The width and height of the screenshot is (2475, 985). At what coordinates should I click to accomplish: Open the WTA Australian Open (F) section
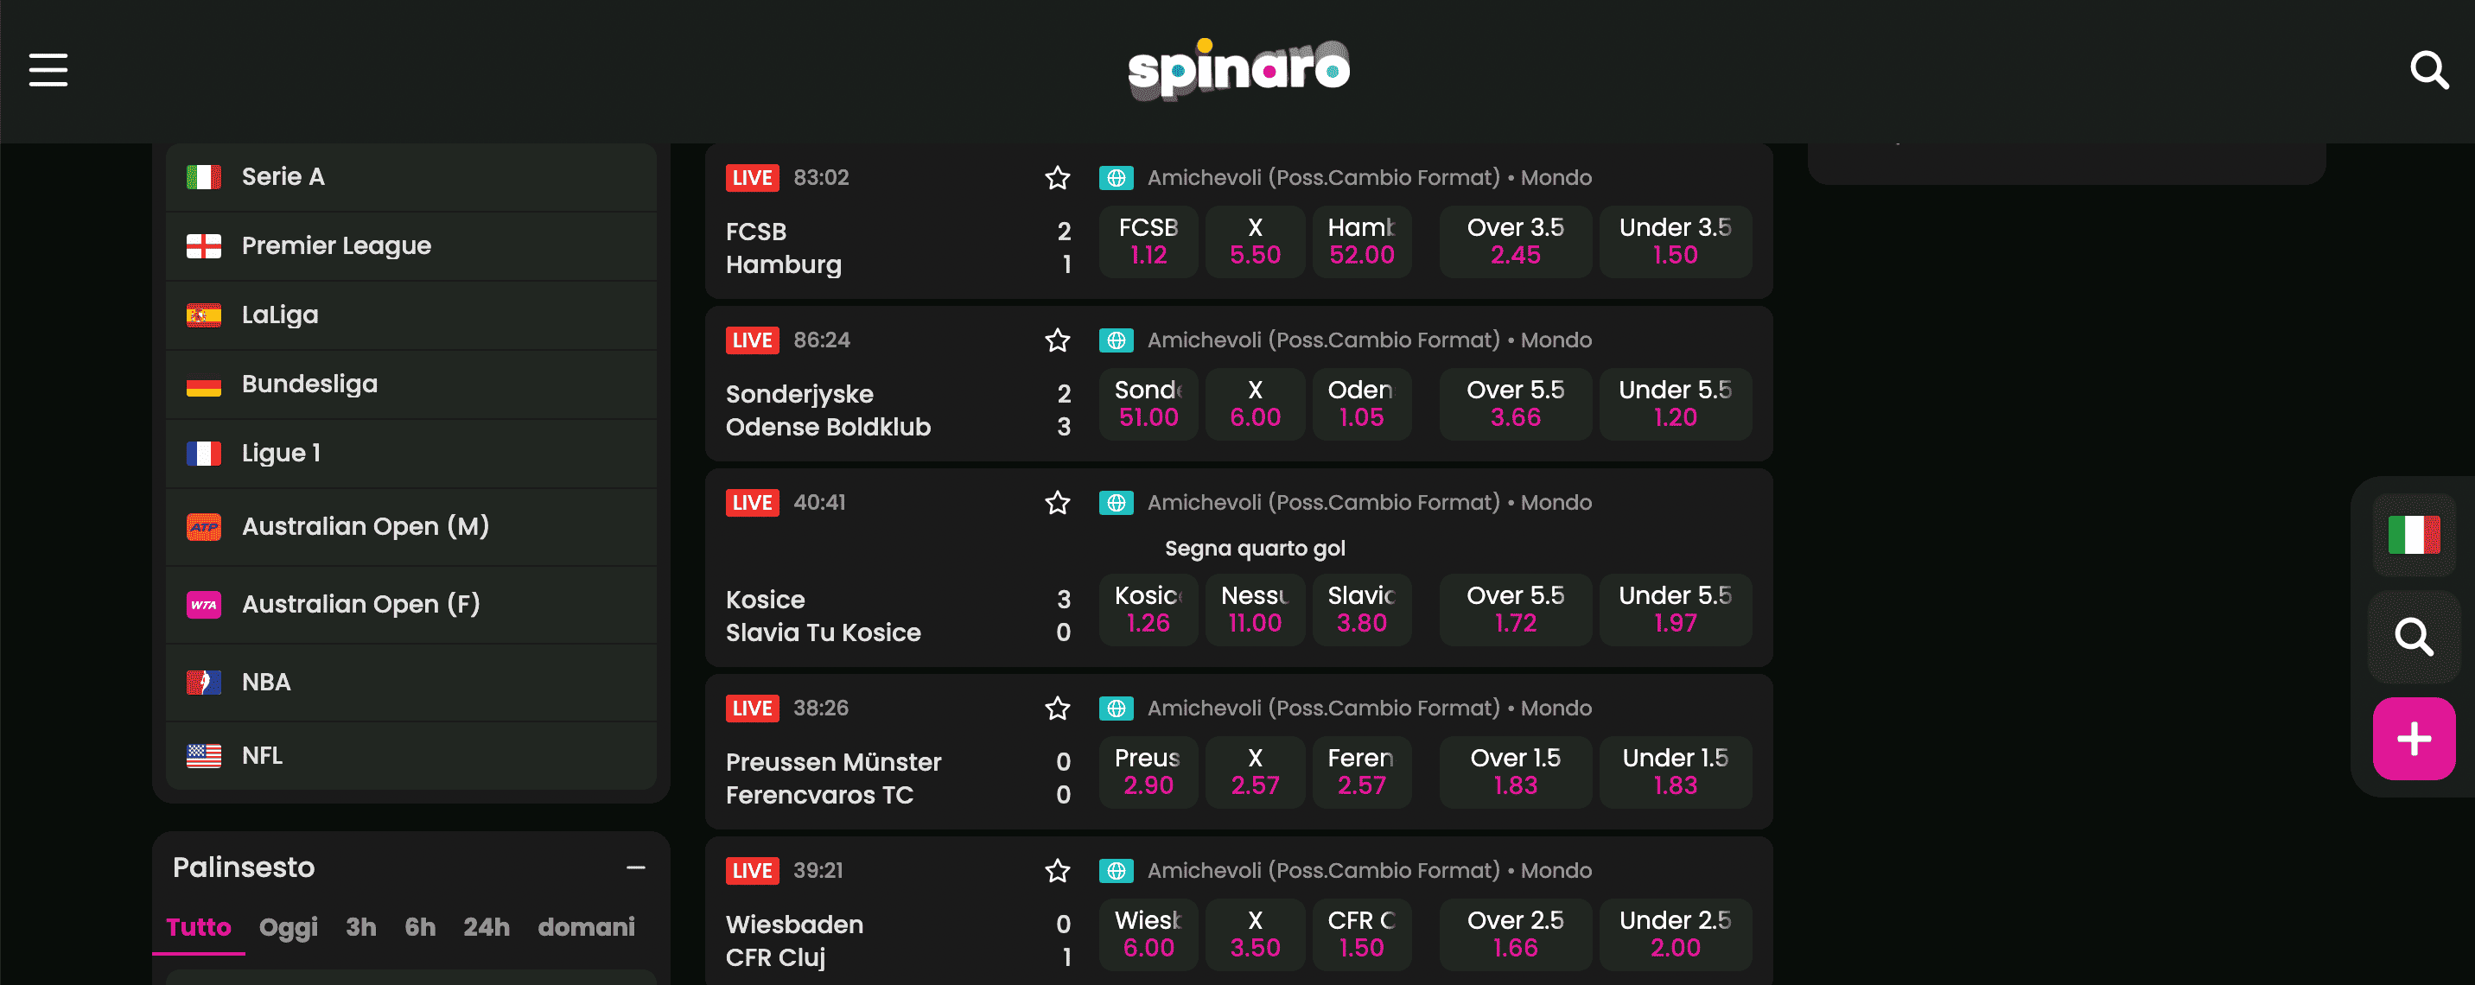pyautogui.click(x=361, y=603)
